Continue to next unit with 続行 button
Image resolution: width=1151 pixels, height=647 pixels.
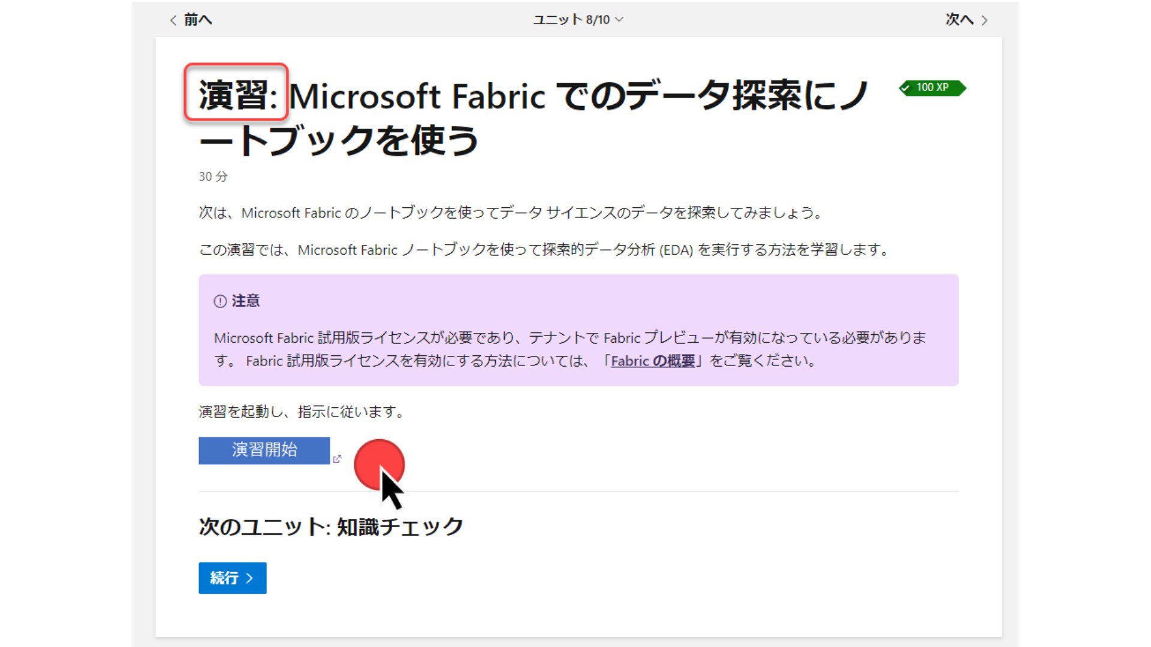(233, 578)
